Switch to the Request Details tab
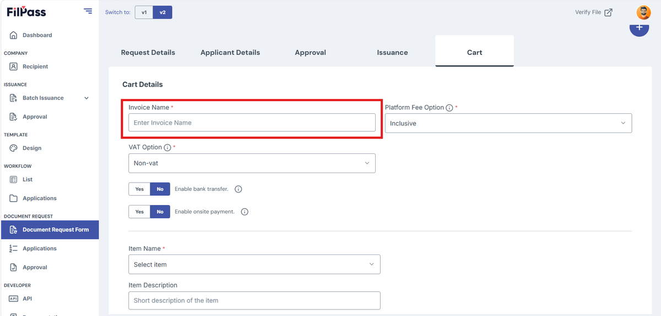 click(148, 53)
